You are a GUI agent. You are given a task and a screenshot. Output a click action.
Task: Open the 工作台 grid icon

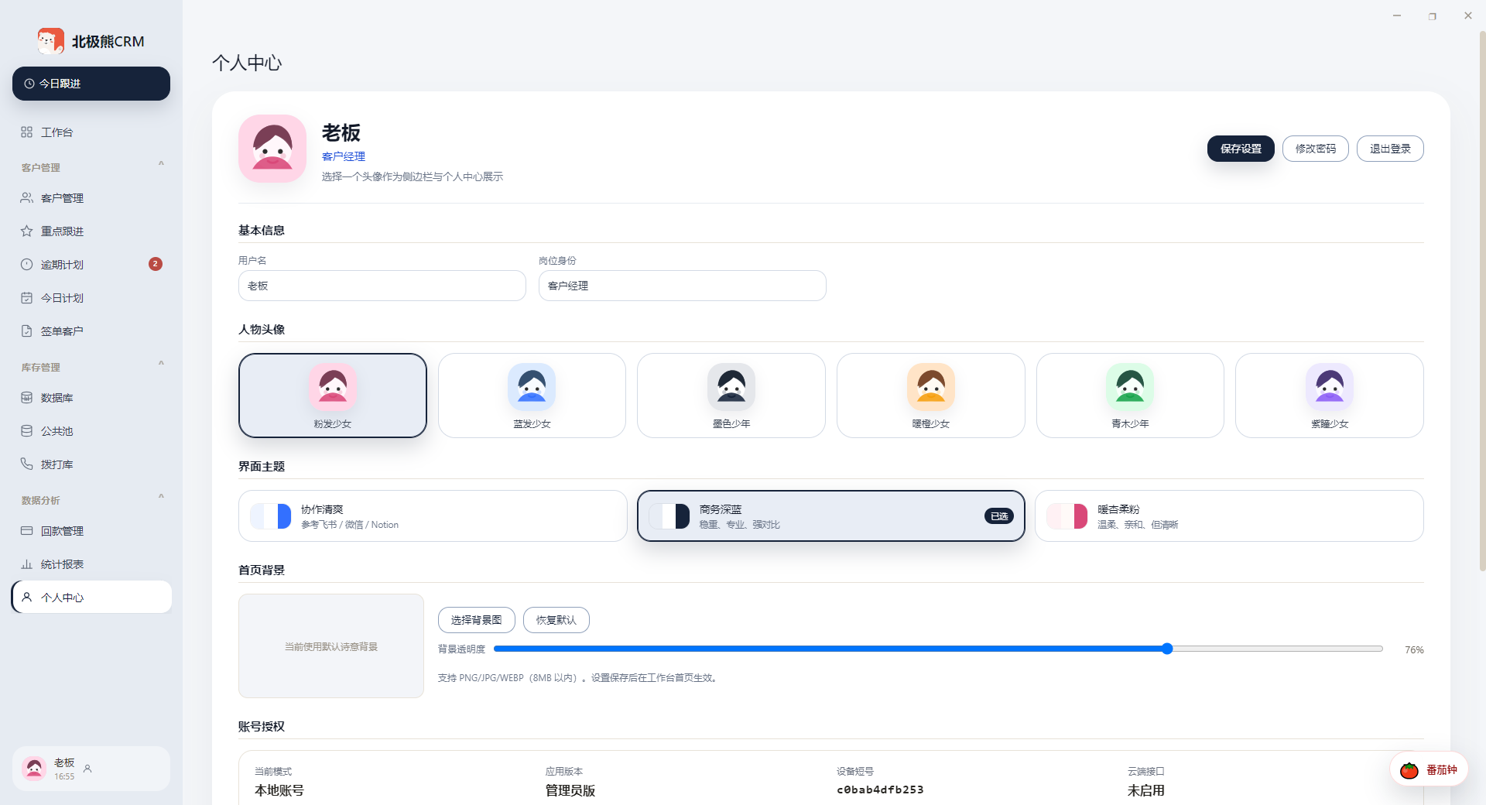(26, 132)
